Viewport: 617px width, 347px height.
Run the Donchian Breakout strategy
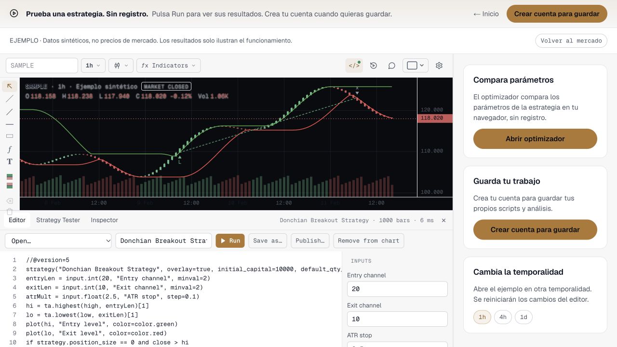[230, 240]
